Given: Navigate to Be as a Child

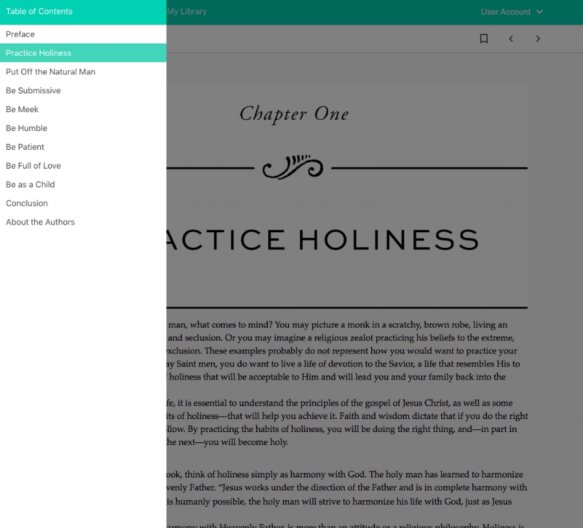Looking at the screenshot, I should pyautogui.click(x=30, y=184).
